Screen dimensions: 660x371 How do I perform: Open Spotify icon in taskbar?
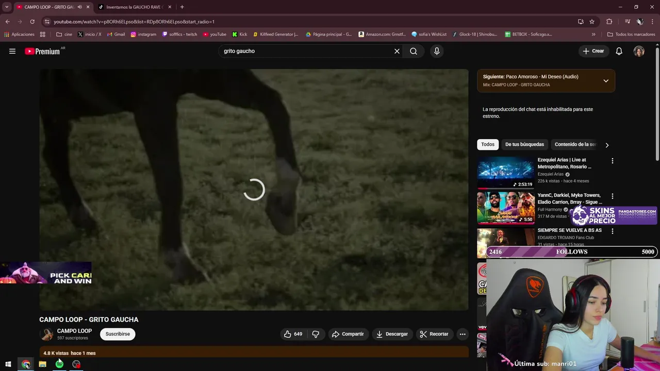pyautogui.click(x=59, y=364)
